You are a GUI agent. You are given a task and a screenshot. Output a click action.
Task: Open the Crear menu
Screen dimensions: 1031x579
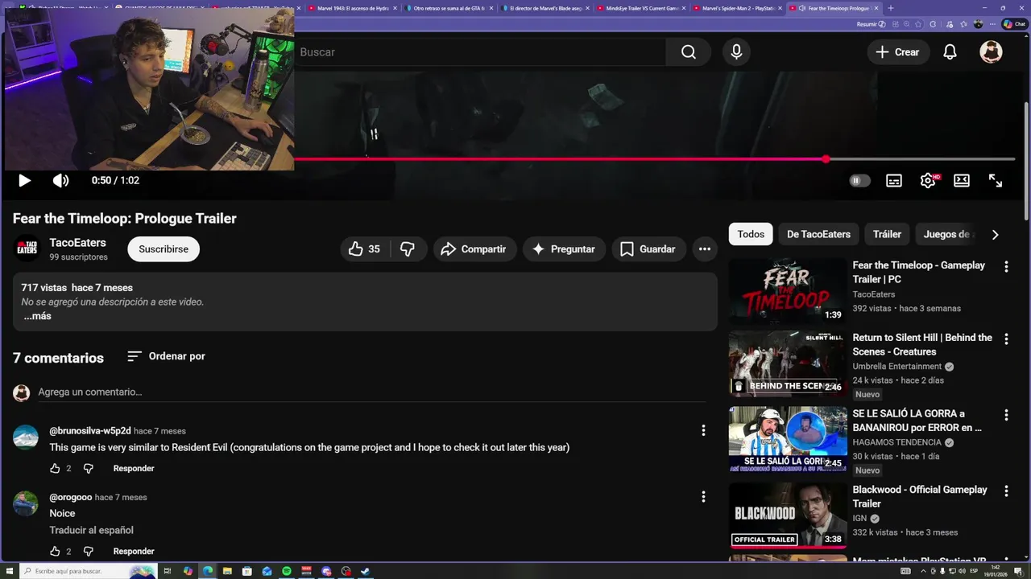click(898, 52)
